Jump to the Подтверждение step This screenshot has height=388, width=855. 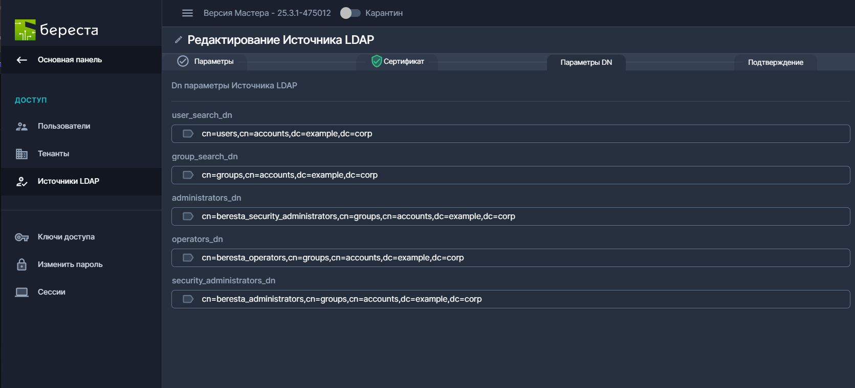pyautogui.click(x=775, y=62)
